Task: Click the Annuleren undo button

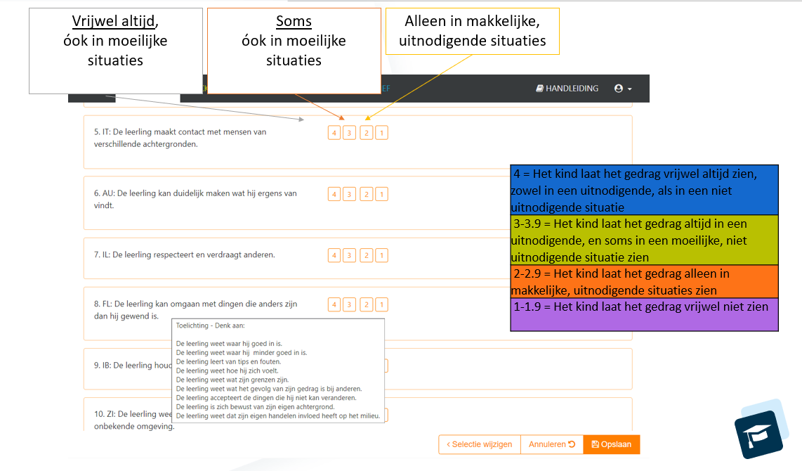Action: pyautogui.click(x=551, y=444)
